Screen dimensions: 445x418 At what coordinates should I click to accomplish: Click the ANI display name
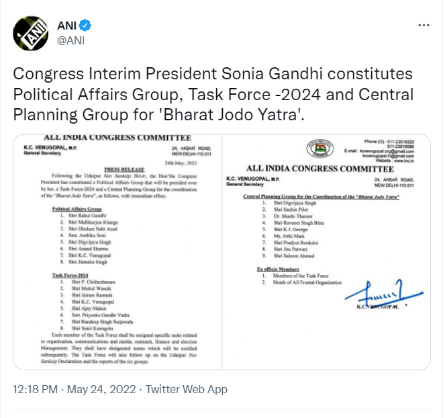pos(66,26)
